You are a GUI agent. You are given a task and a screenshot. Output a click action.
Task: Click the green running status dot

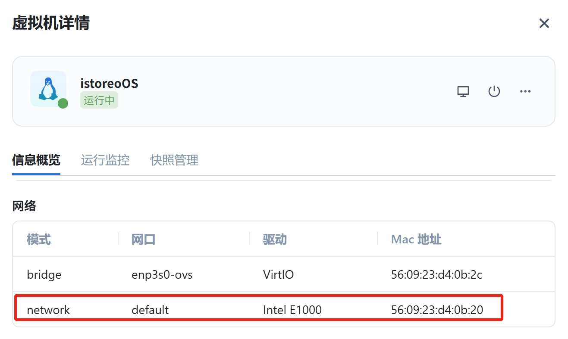[63, 103]
